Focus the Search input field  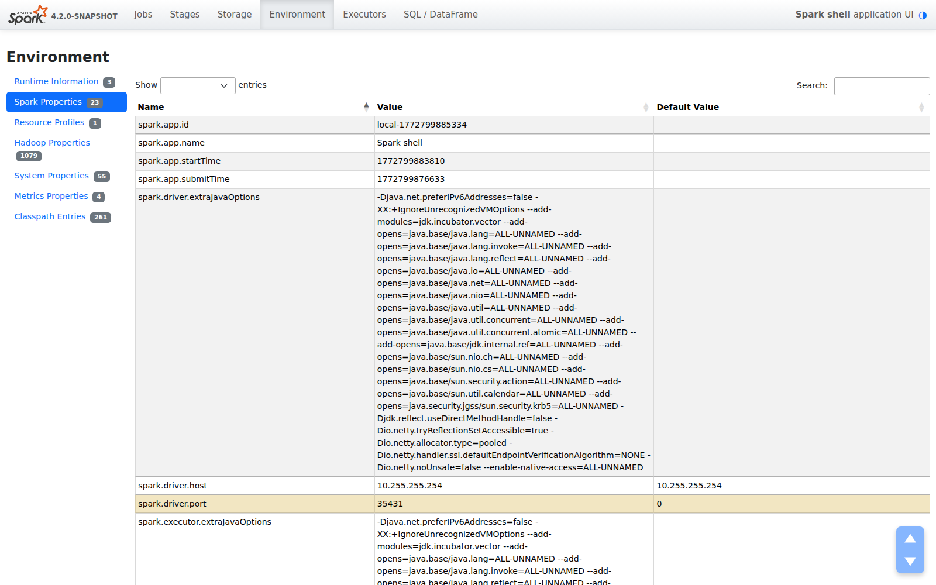point(881,86)
